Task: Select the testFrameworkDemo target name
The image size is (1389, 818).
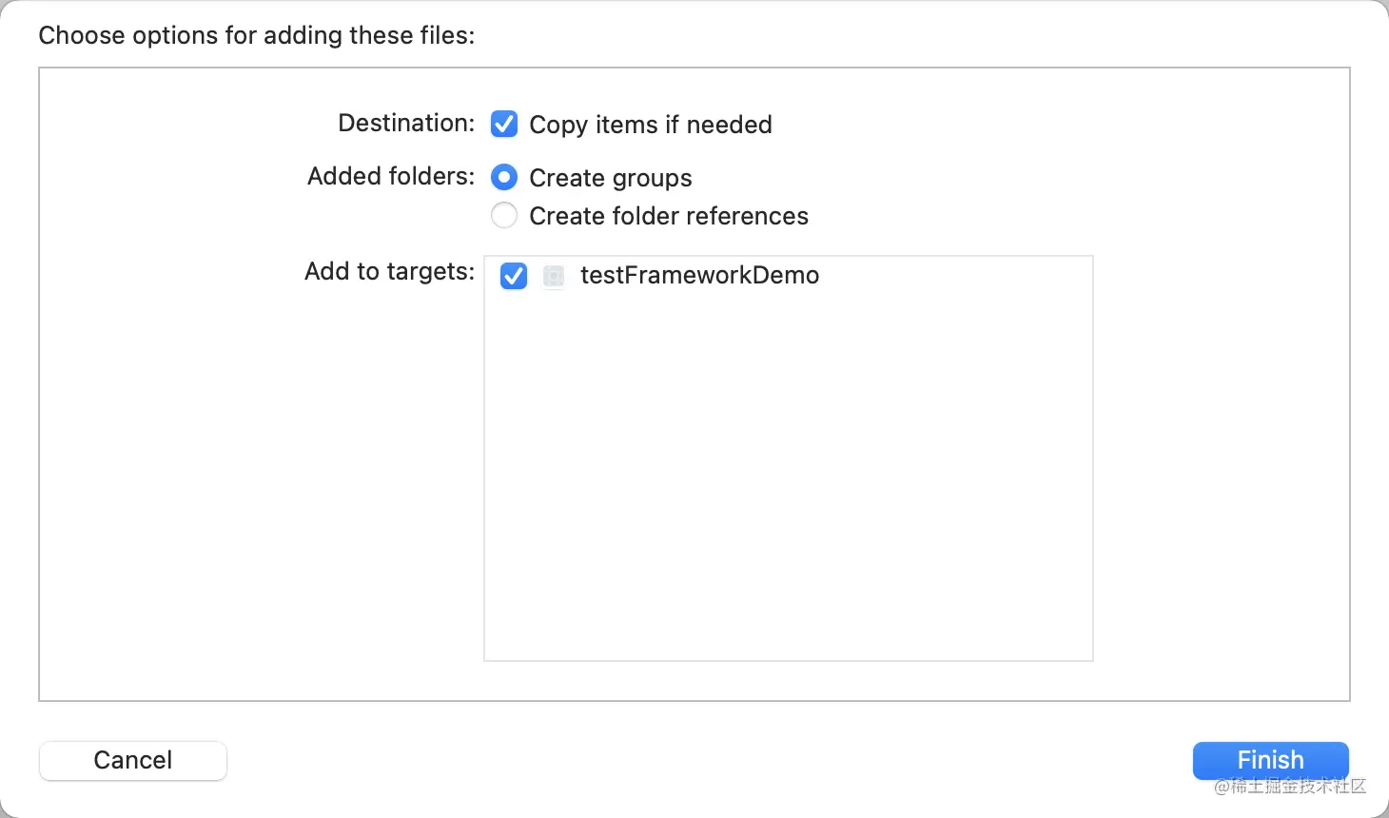Action: (x=699, y=276)
